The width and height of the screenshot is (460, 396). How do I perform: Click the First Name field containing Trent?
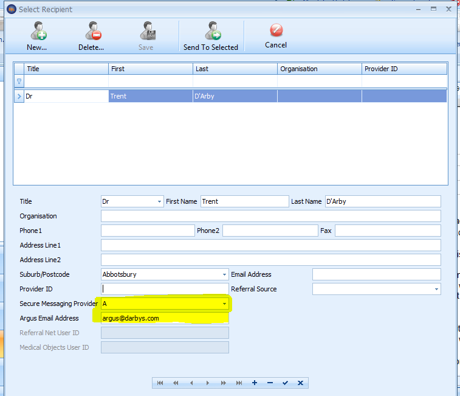coord(245,201)
